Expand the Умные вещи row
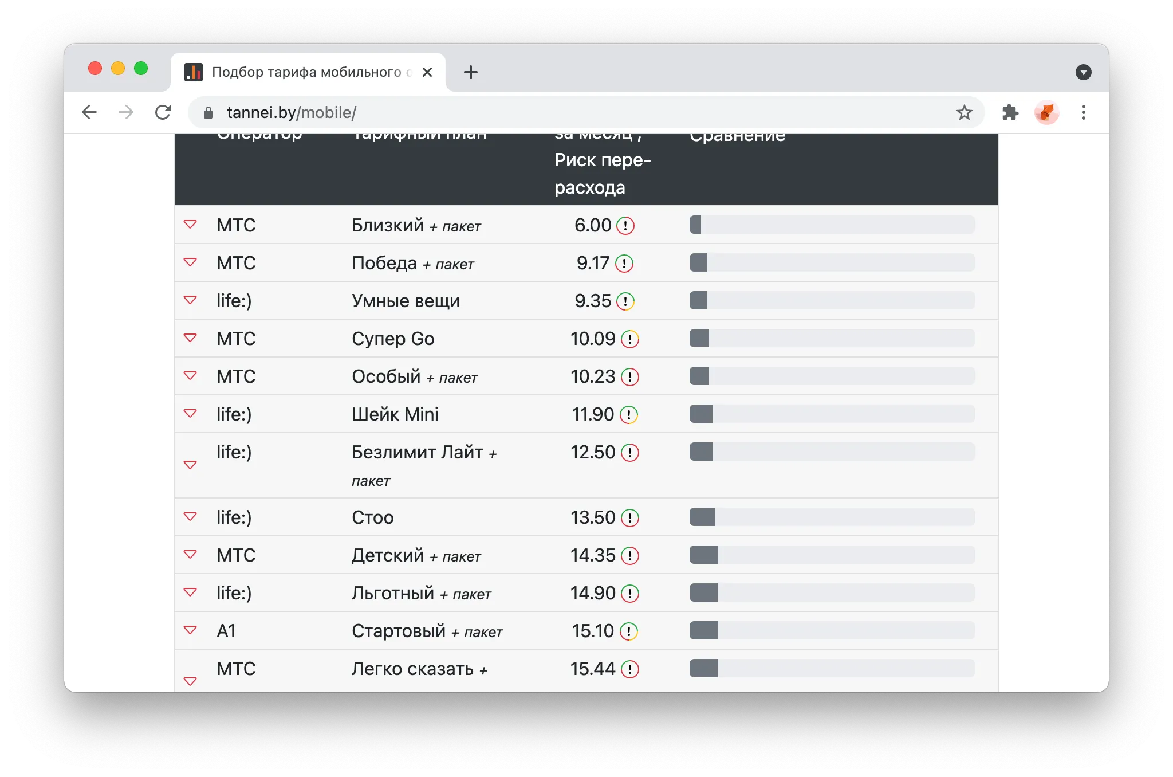This screenshot has height=777, width=1173. pos(190,300)
